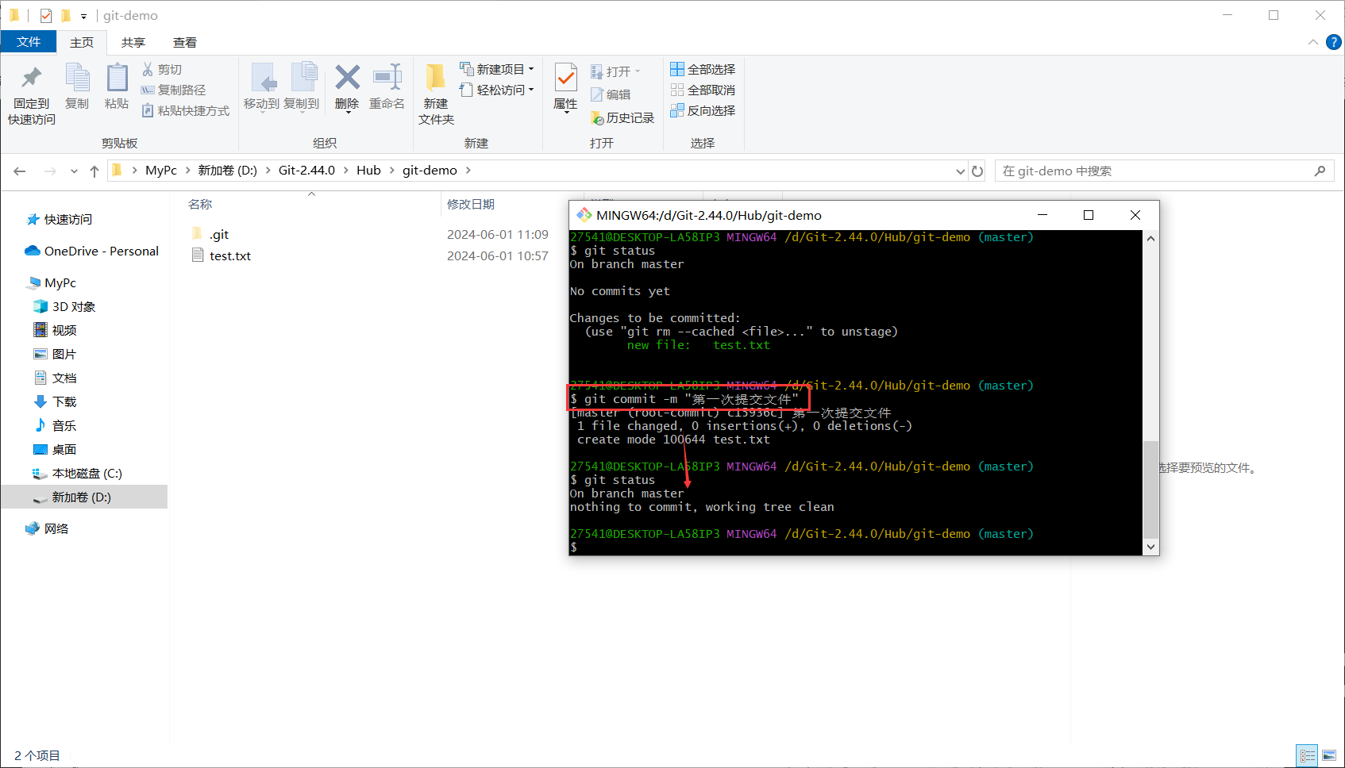Click the Paste (粘贴) clipboard icon
Viewport: 1345px width, 768px height.
[x=117, y=78]
